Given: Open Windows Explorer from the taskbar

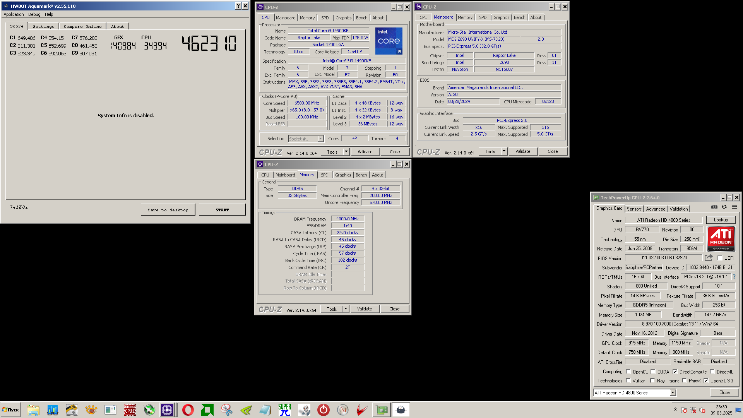Looking at the screenshot, I should click(33, 410).
